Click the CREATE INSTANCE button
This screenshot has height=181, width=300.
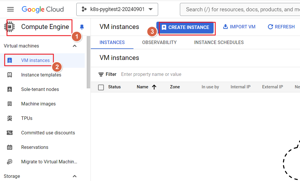pyautogui.click(x=185, y=27)
